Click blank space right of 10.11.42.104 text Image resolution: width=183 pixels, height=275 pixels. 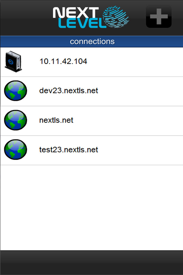[x=137, y=61]
